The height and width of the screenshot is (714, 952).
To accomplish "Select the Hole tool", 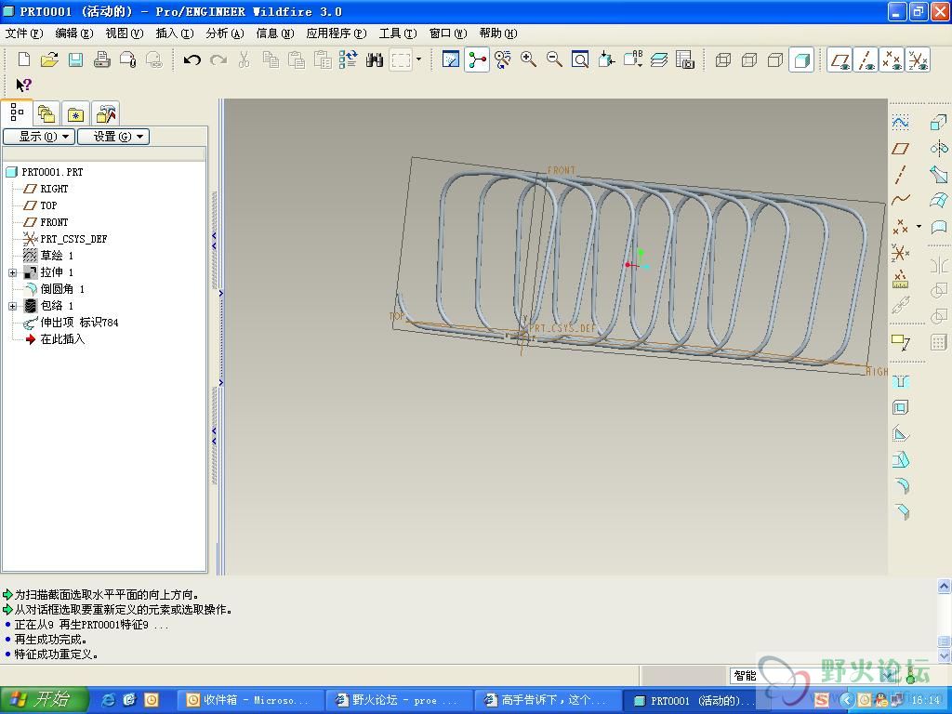I will pyautogui.click(x=900, y=382).
